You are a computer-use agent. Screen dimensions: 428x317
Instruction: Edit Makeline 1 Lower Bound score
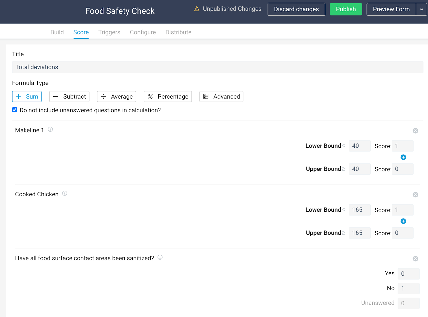tap(403, 146)
